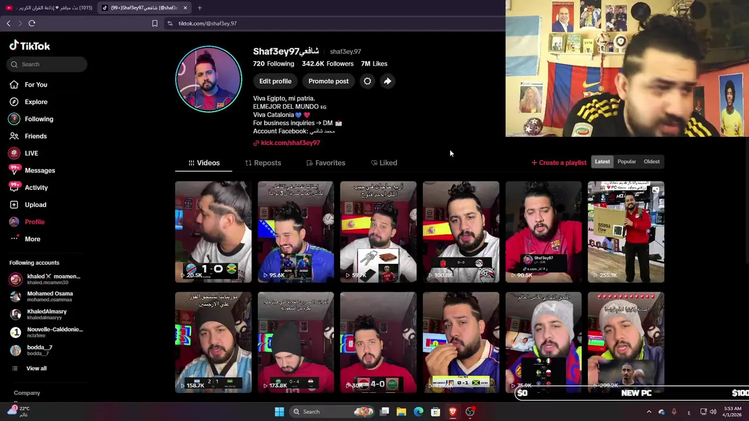The image size is (749, 421).
Task: Click the Edit profile button
Action: [275, 81]
